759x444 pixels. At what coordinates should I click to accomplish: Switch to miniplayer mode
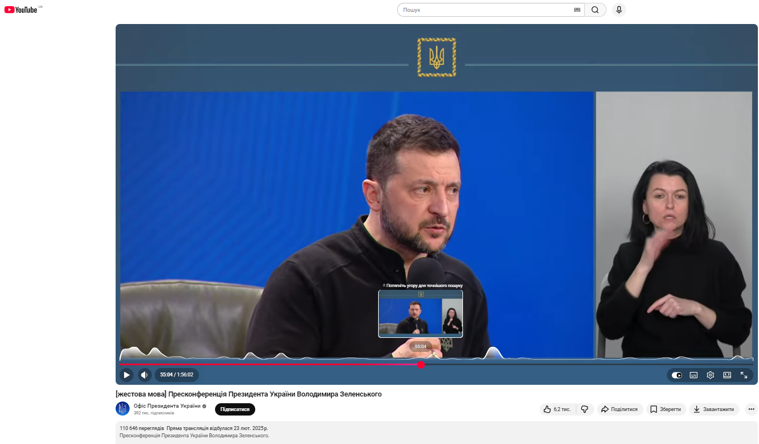coord(727,375)
